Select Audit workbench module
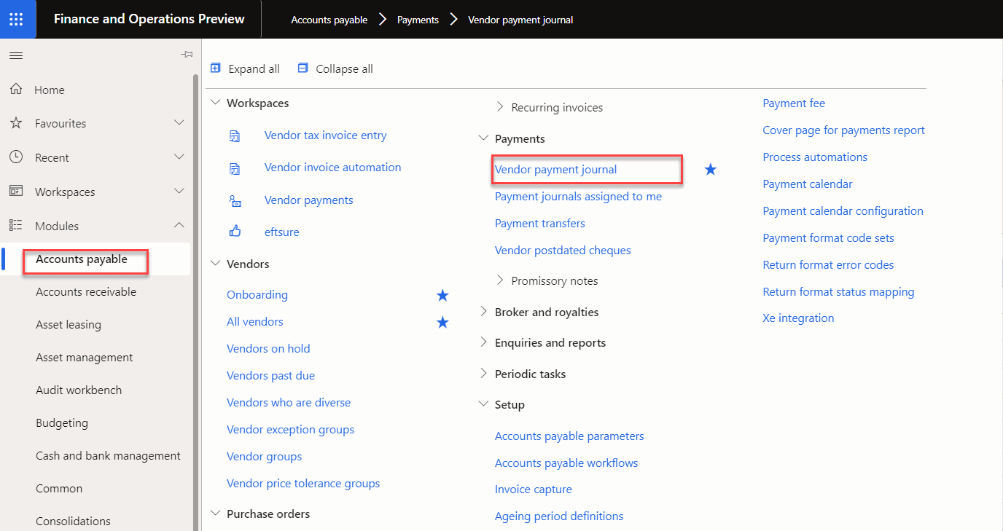The height and width of the screenshot is (531, 1003). click(x=79, y=390)
